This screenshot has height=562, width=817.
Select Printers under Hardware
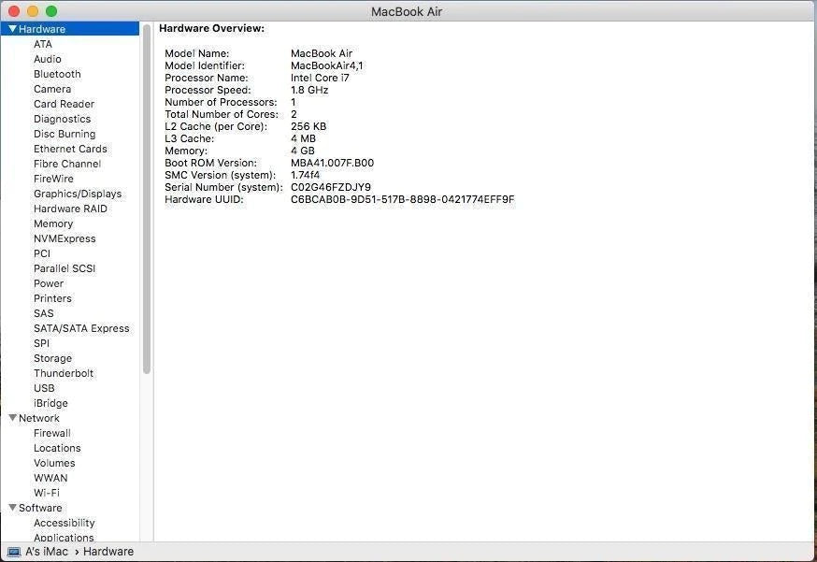point(52,298)
